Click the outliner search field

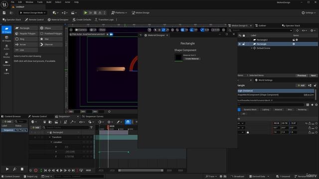(x=261, y=30)
